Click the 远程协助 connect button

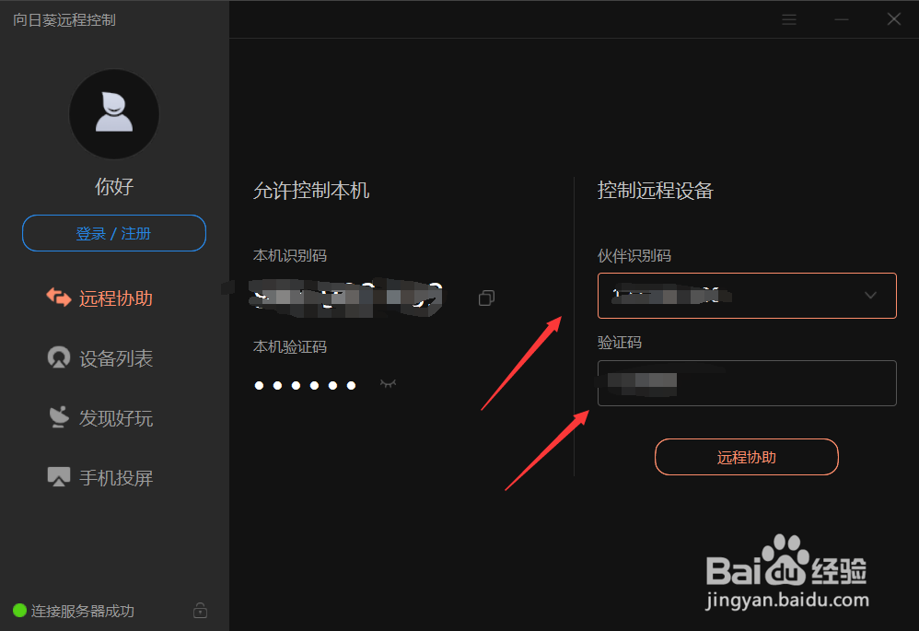tap(746, 457)
